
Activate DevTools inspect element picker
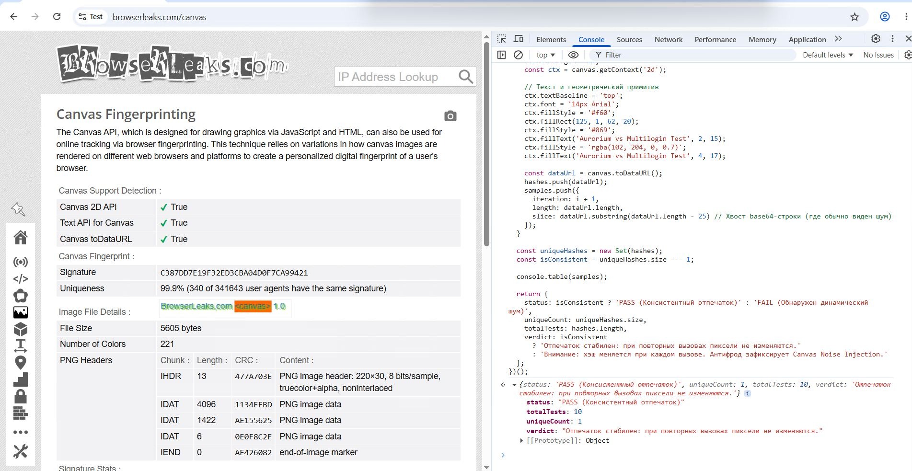[x=502, y=39]
